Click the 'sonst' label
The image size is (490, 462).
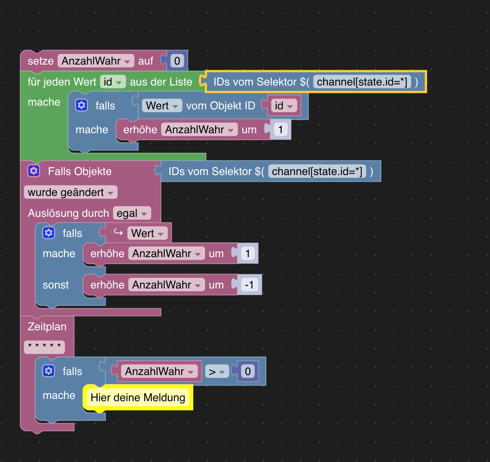pyautogui.click(x=56, y=285)
